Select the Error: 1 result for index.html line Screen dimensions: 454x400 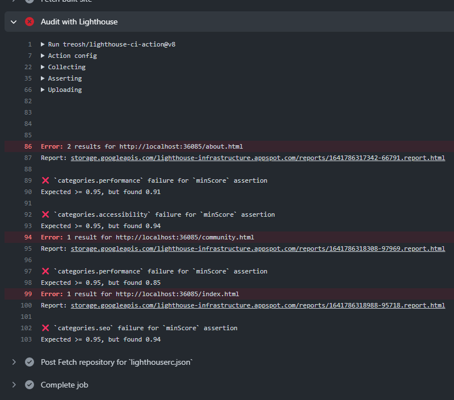pyautogui.click(x=229, y=294)
